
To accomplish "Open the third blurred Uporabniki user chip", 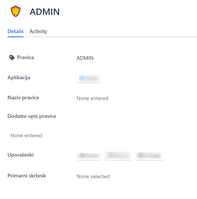I will pos(149,155).
